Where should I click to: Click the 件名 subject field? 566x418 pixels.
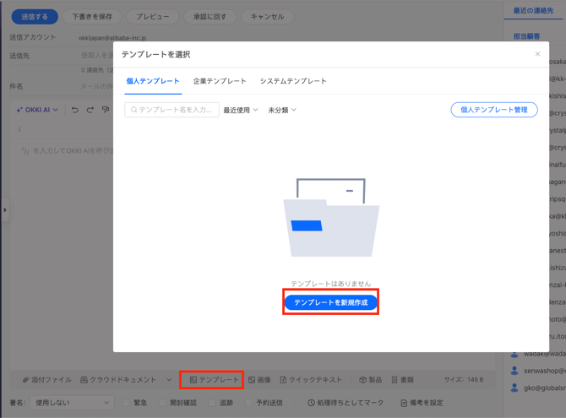pos(96,86)
